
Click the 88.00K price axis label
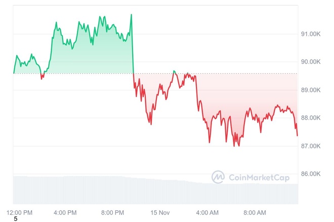pos(312,118)
